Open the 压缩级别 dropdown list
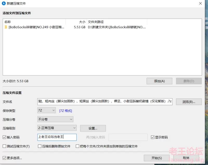The height and width of the screenshot is (165, 208). (x=57, y=128)
